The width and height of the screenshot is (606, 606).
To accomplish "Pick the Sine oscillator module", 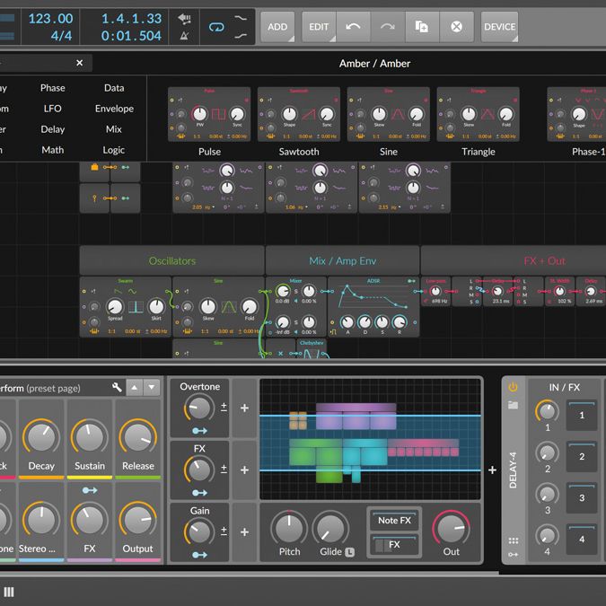I will click(389, 114).
